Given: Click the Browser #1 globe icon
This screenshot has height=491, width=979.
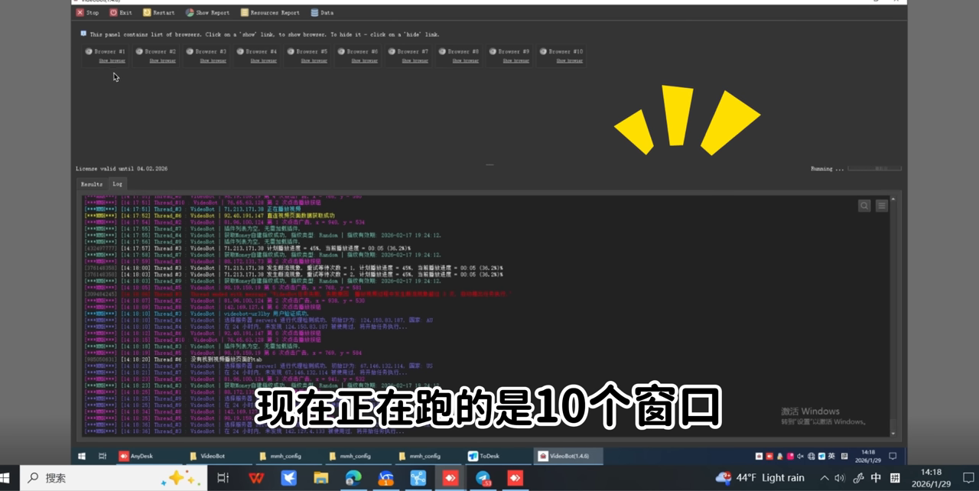Looking at the screenshot, I should [x=89, y=51].
